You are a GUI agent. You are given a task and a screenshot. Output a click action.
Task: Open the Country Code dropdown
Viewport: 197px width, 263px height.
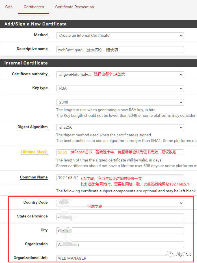(x=120, y=203)
